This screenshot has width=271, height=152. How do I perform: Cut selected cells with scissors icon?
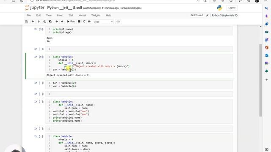[39, 22]
